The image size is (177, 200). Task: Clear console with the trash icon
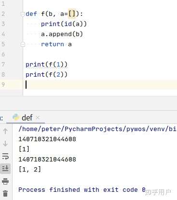(5, 193)
